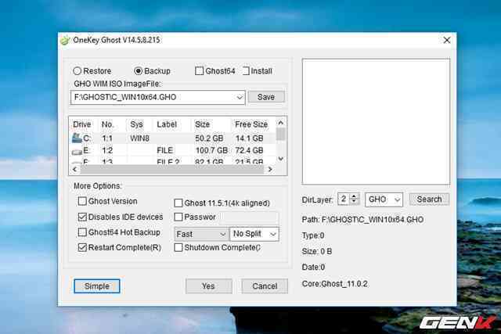Viewport: 501px width, 334px height.
Task: Increase the DirLayer value with up arrow
Action: pyautogui.click(x=354, y=196)
